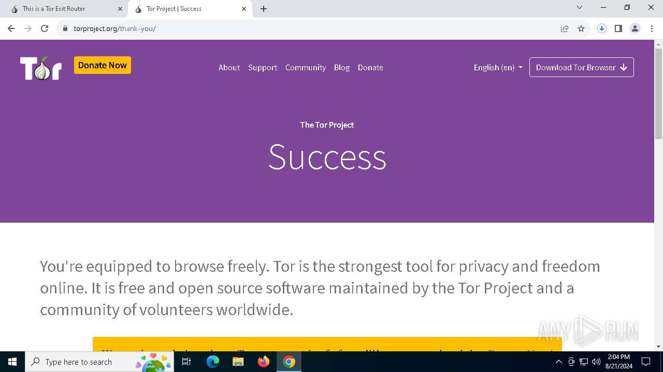Launch Microsoft Edge from taskbar
The height and width of the screenshot is (372, 663).
[213, 362]
